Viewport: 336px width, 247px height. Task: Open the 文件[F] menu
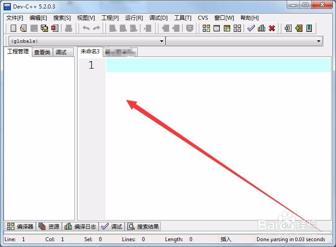pyautogui.click(x=14, y=18)
